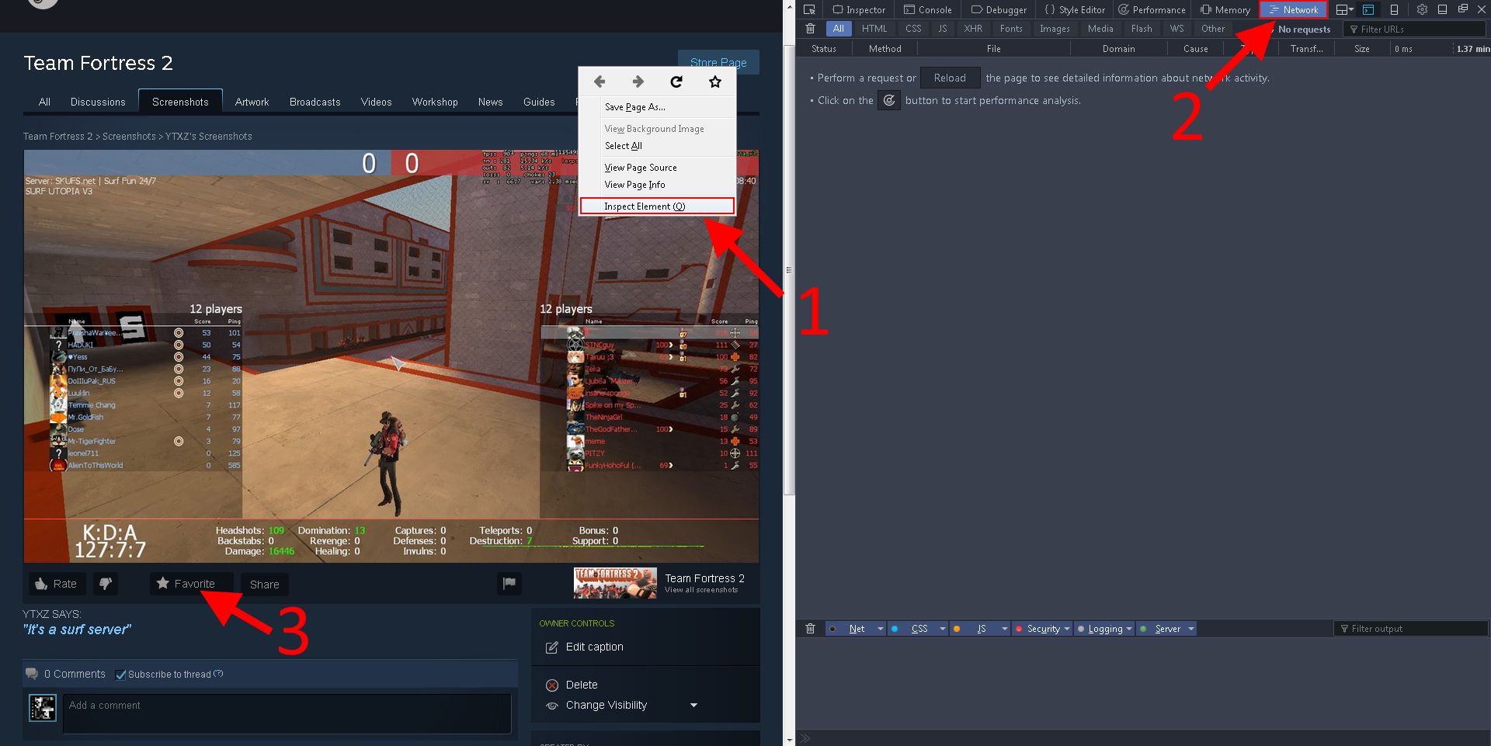Dock devtools to bottom of window
Screen dimensions: 1491x746
[1442, 9]
